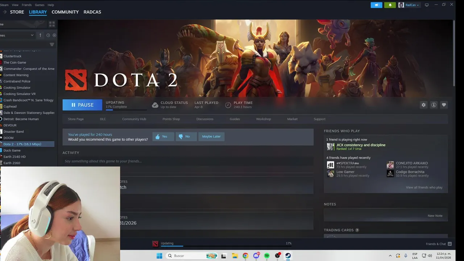Select Duck Game in the library list
Screen dimensions: 464x261
(x=12, y=150)
